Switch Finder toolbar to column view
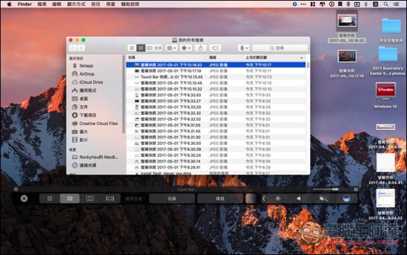This screenshot has height=255, width=407. [x=150, y=48]
